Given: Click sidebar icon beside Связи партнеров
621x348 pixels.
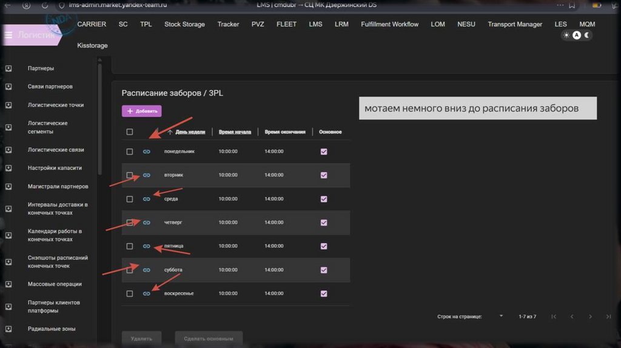Looking at the screenshot, I should tap(8, 87).
